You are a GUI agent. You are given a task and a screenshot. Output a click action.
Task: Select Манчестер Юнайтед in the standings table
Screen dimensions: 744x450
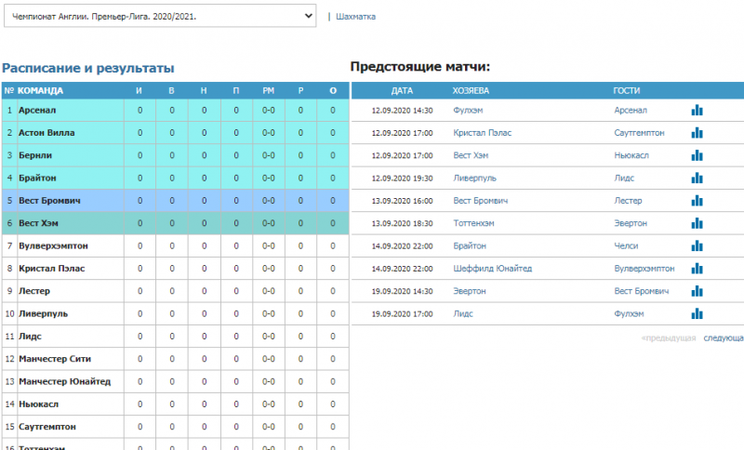click(64, 382)
